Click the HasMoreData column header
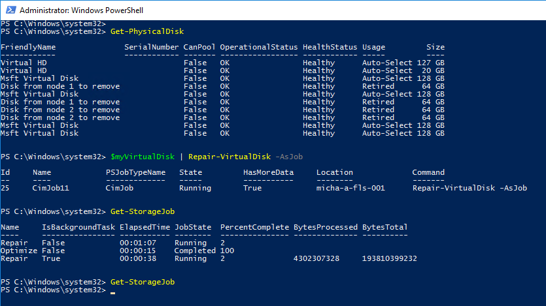This screenshot has width=546, height=306. [x=268, y=172]
